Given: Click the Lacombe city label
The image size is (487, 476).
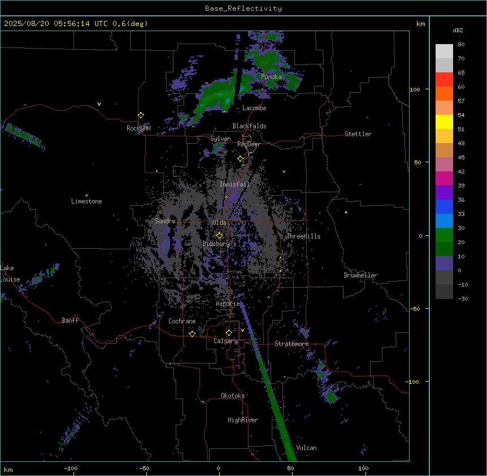Looking at the screenshot, I should tap(254, 108).
